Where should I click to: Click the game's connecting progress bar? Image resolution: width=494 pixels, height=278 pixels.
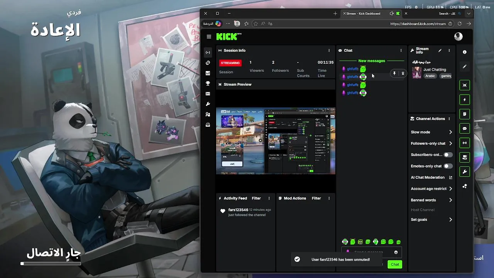tap(51, 264)
